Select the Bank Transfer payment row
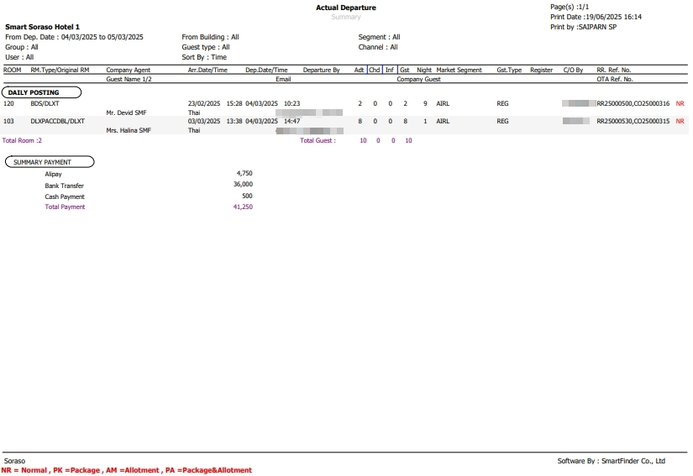Screen dimensions: 693x476 tap(65, 186)
